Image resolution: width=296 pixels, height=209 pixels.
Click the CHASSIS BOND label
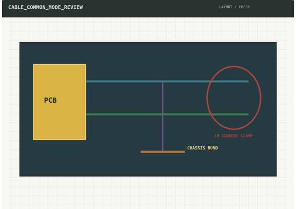203,148
